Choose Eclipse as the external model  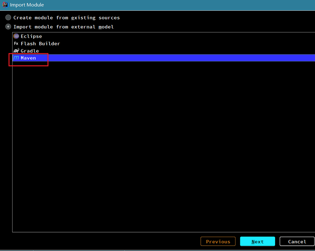tap(164, 36)
